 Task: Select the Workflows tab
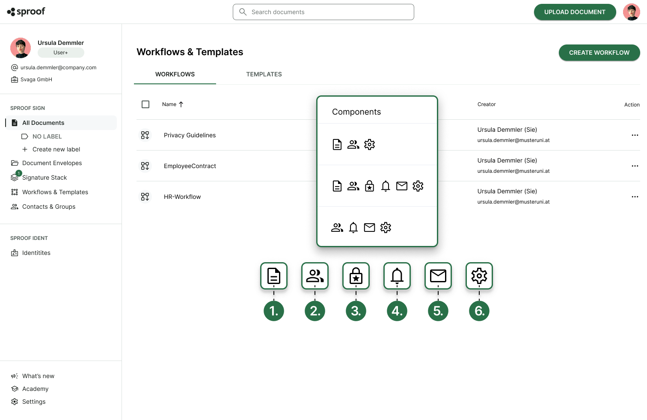point(175,74)
